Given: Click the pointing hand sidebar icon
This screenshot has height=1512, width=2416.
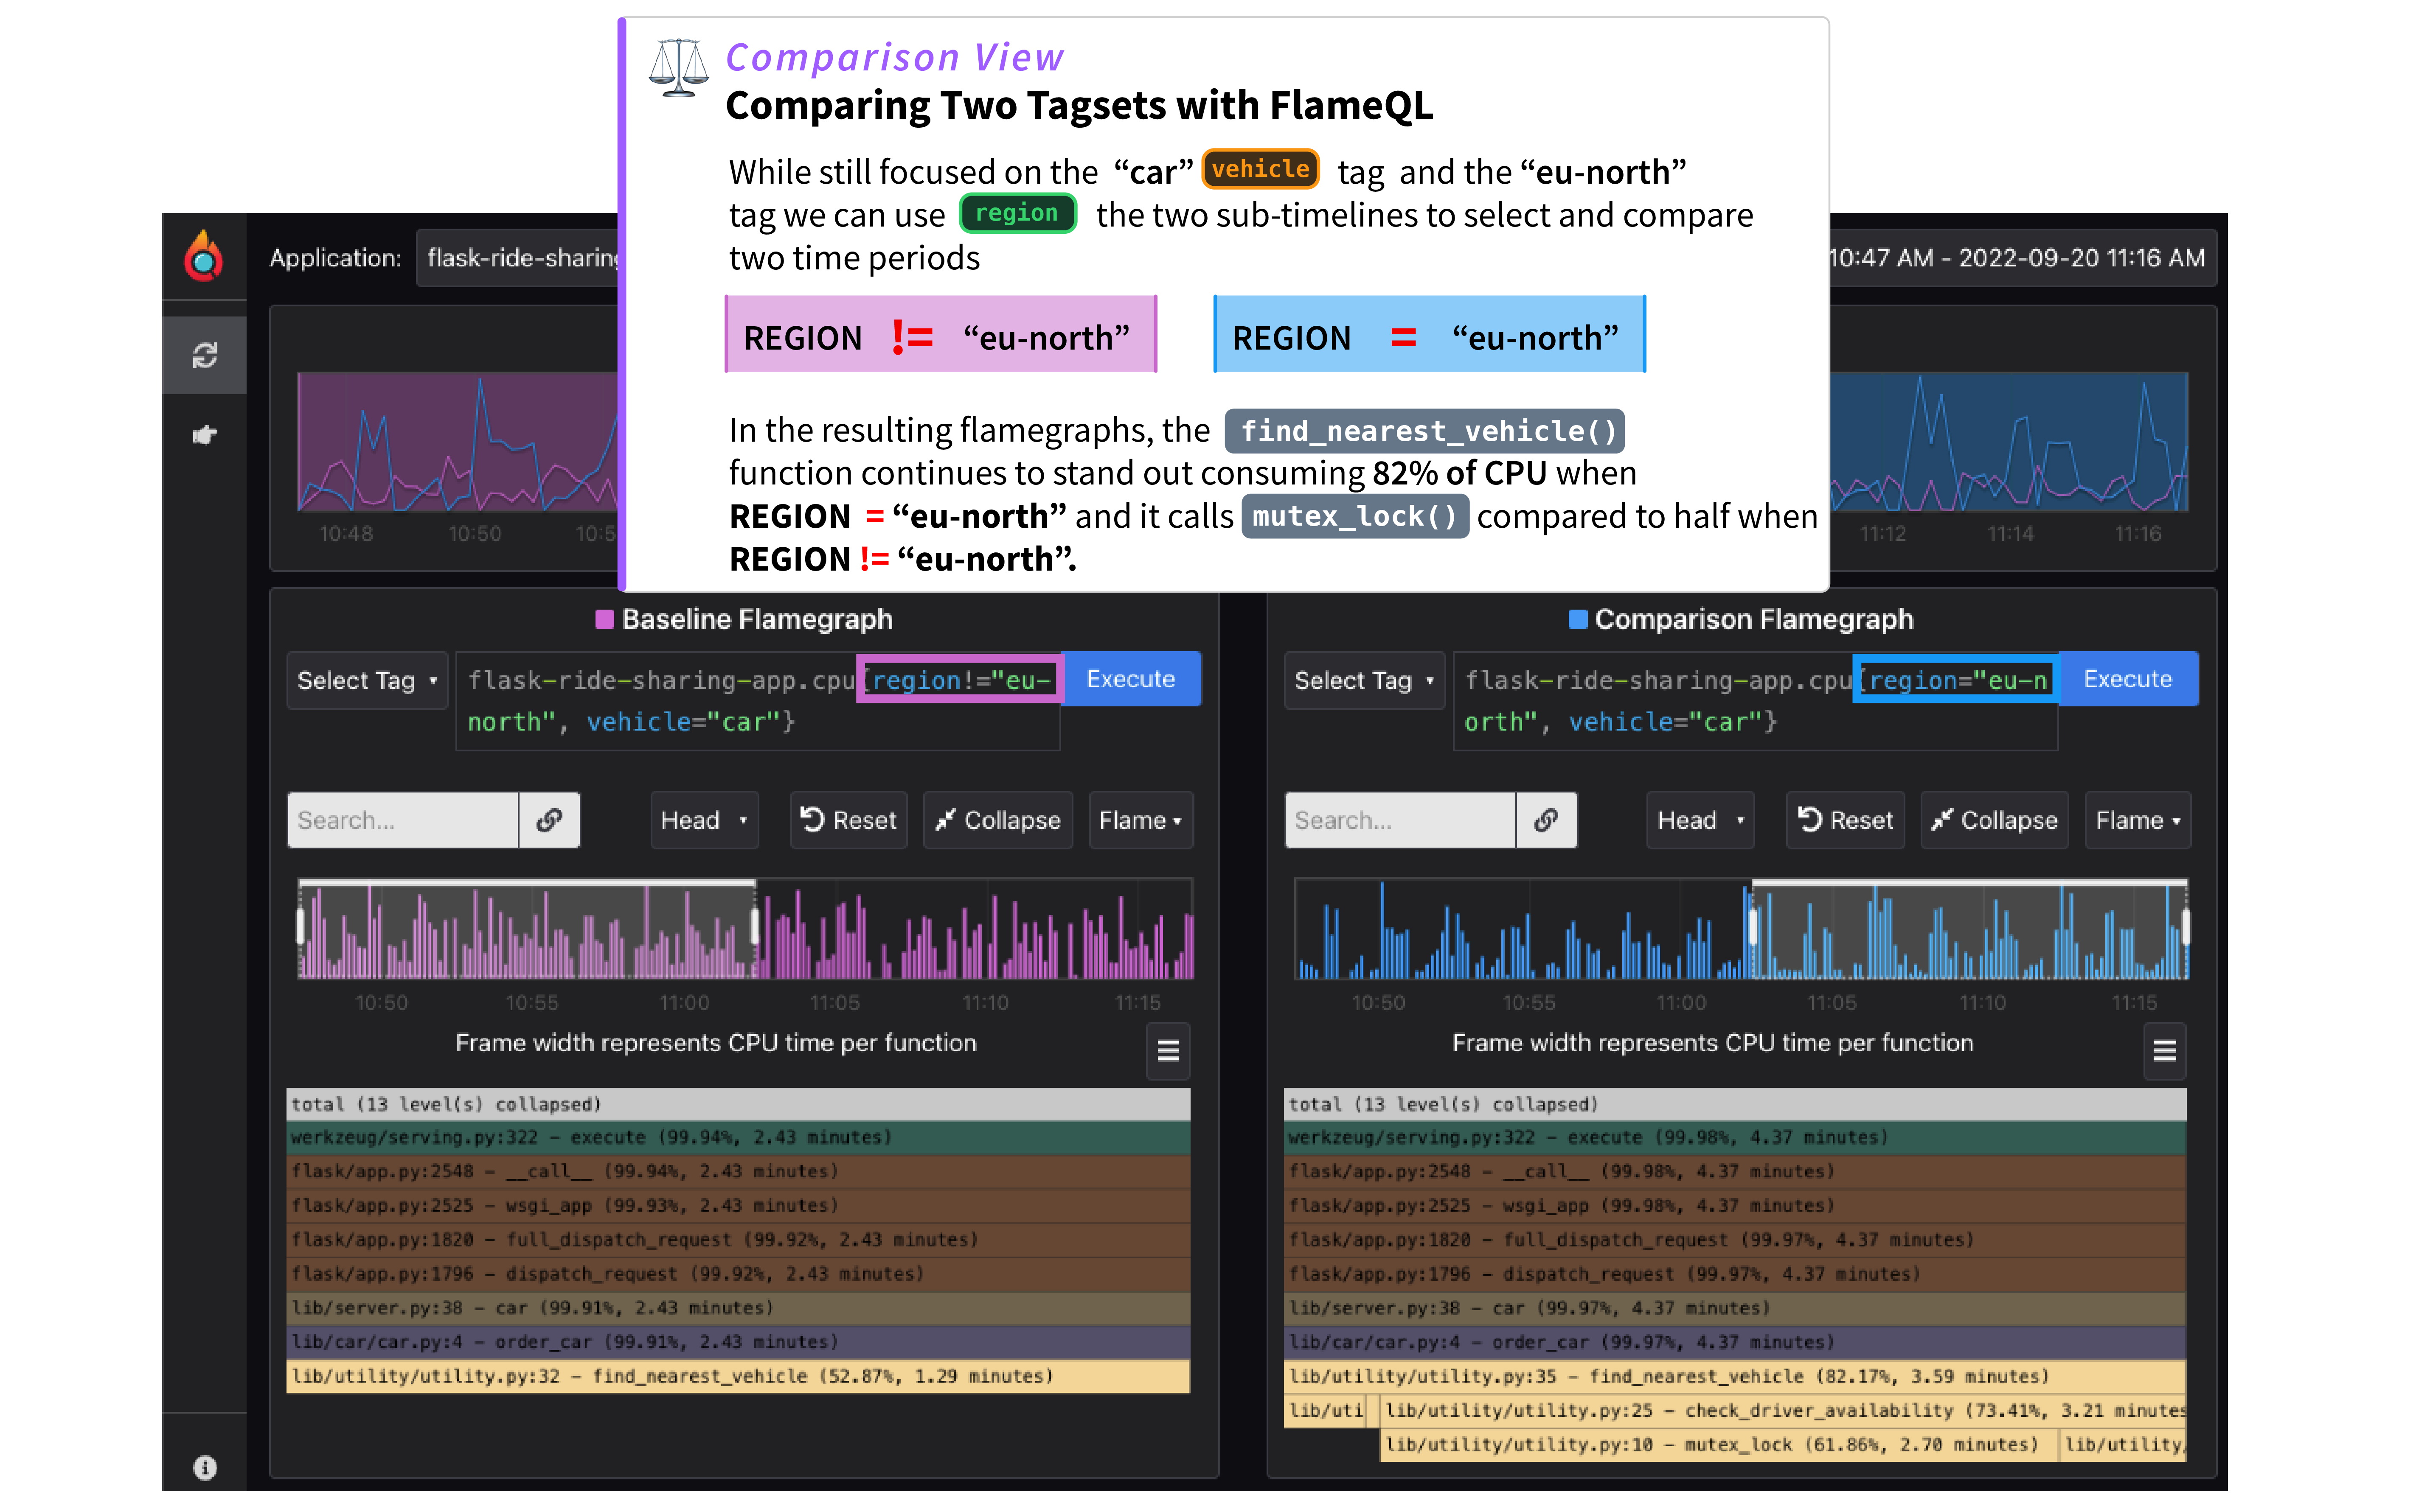Looking at the screenshot, I should click(x=204, y=435).
